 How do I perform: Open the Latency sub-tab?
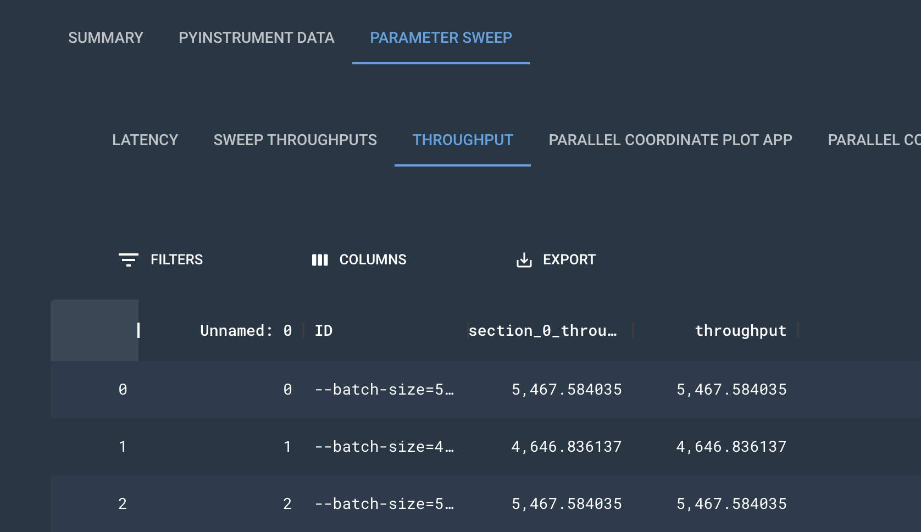pyautogui.click(x=145, y=140)
